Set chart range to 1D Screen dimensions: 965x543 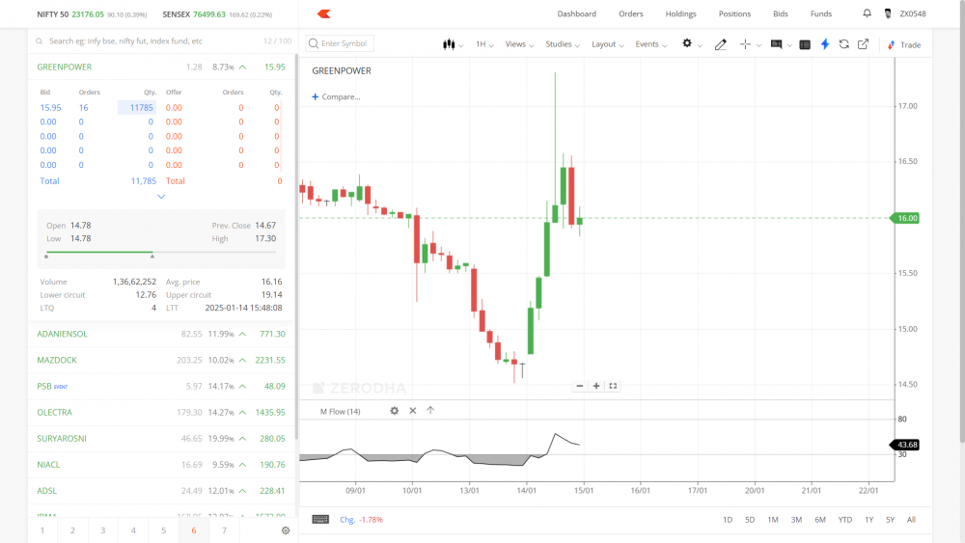click(728, 520)
